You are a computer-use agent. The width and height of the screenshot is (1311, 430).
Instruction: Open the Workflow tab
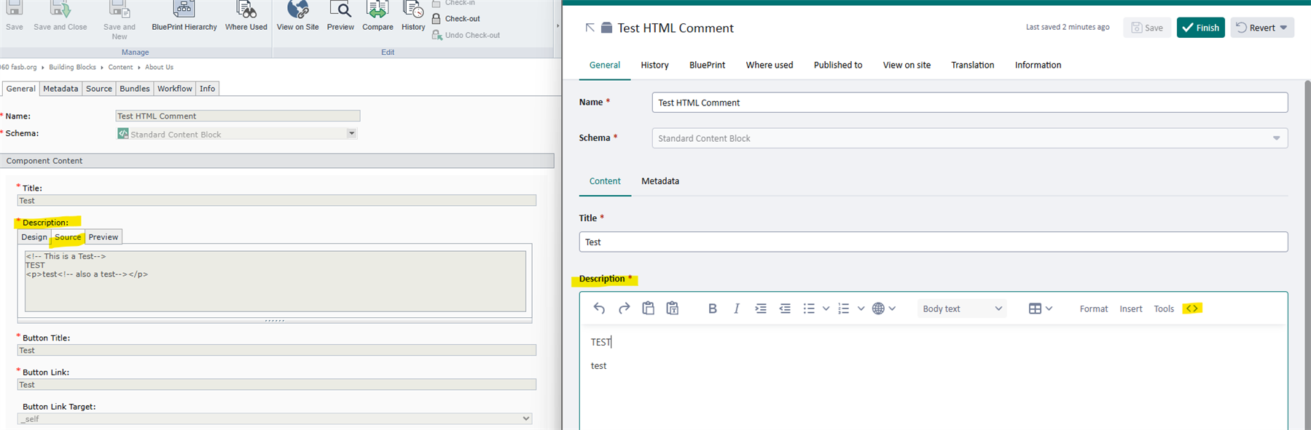click(175, 89)
